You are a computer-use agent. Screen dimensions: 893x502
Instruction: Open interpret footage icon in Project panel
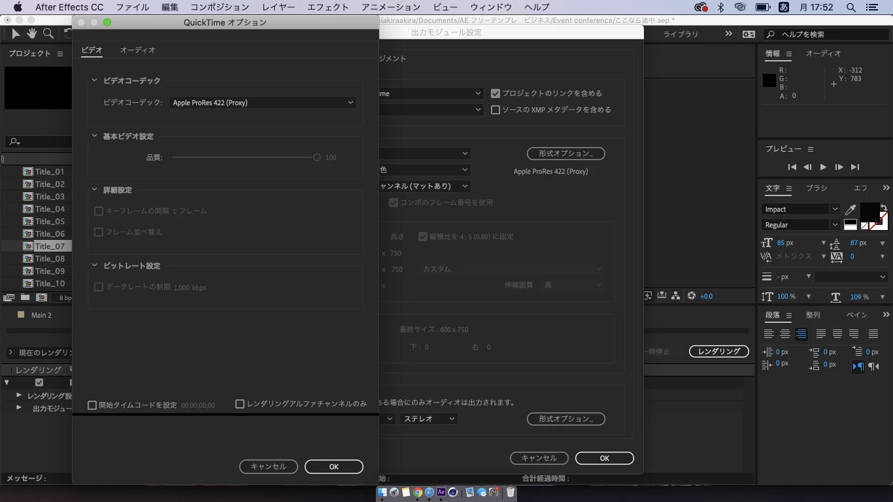coord(8,297)
